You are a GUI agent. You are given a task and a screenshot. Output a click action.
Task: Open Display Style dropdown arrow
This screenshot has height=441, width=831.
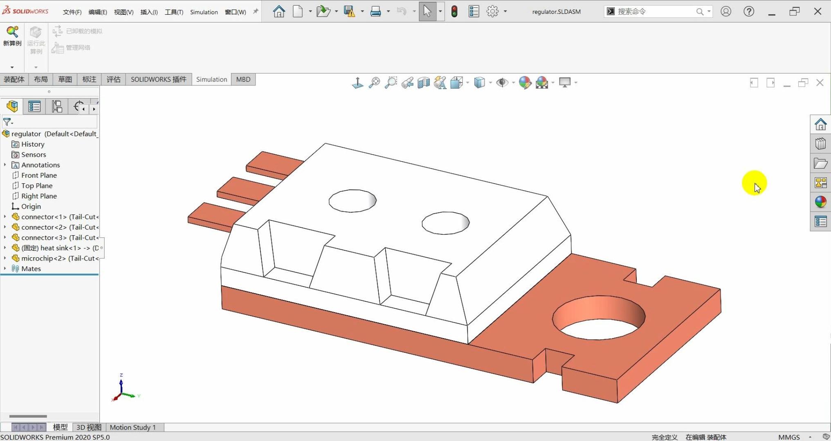tap(490, 83)
